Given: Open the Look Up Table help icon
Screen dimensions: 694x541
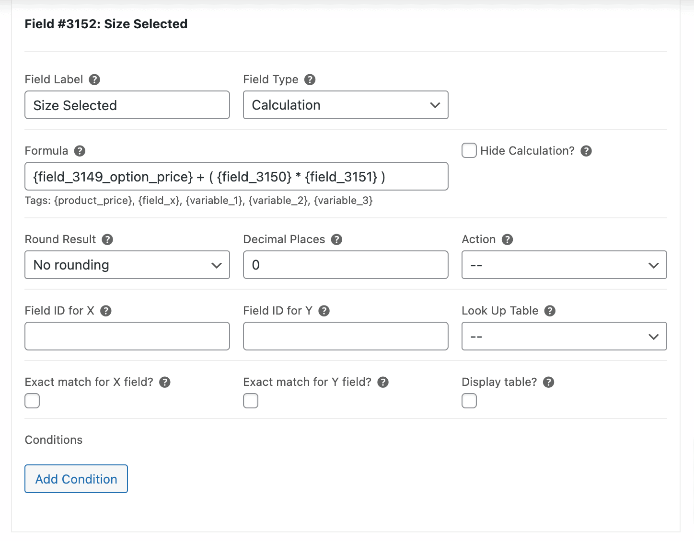Looking at the screenshot, I should coord(550,311).
